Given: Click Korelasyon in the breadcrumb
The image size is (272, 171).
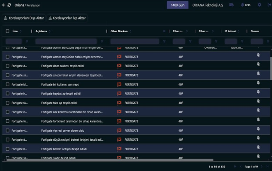Looking at the screenshot, I should pos(33,5).
